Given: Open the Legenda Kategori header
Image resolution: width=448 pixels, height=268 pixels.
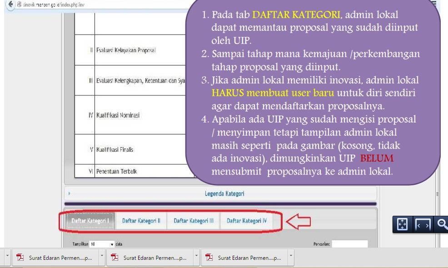Looking at the screenshot, I should pos(220,194).
